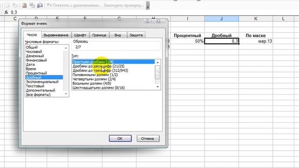This screenshot has height=168, width=299.
Task: Cancel the dialog with Отмена
Action: [x=148, y=139]
